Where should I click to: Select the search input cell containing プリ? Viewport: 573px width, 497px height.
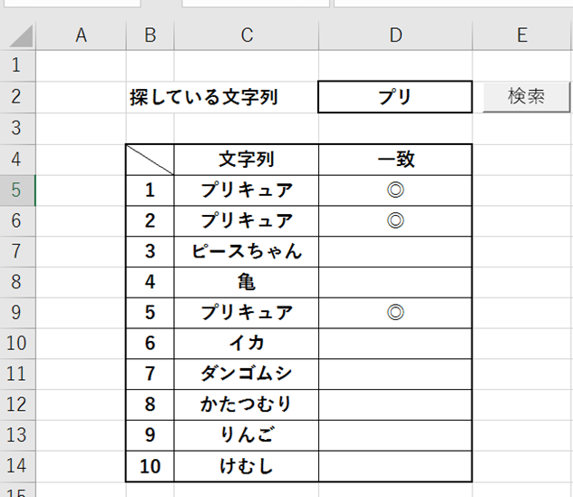point(395,97)
